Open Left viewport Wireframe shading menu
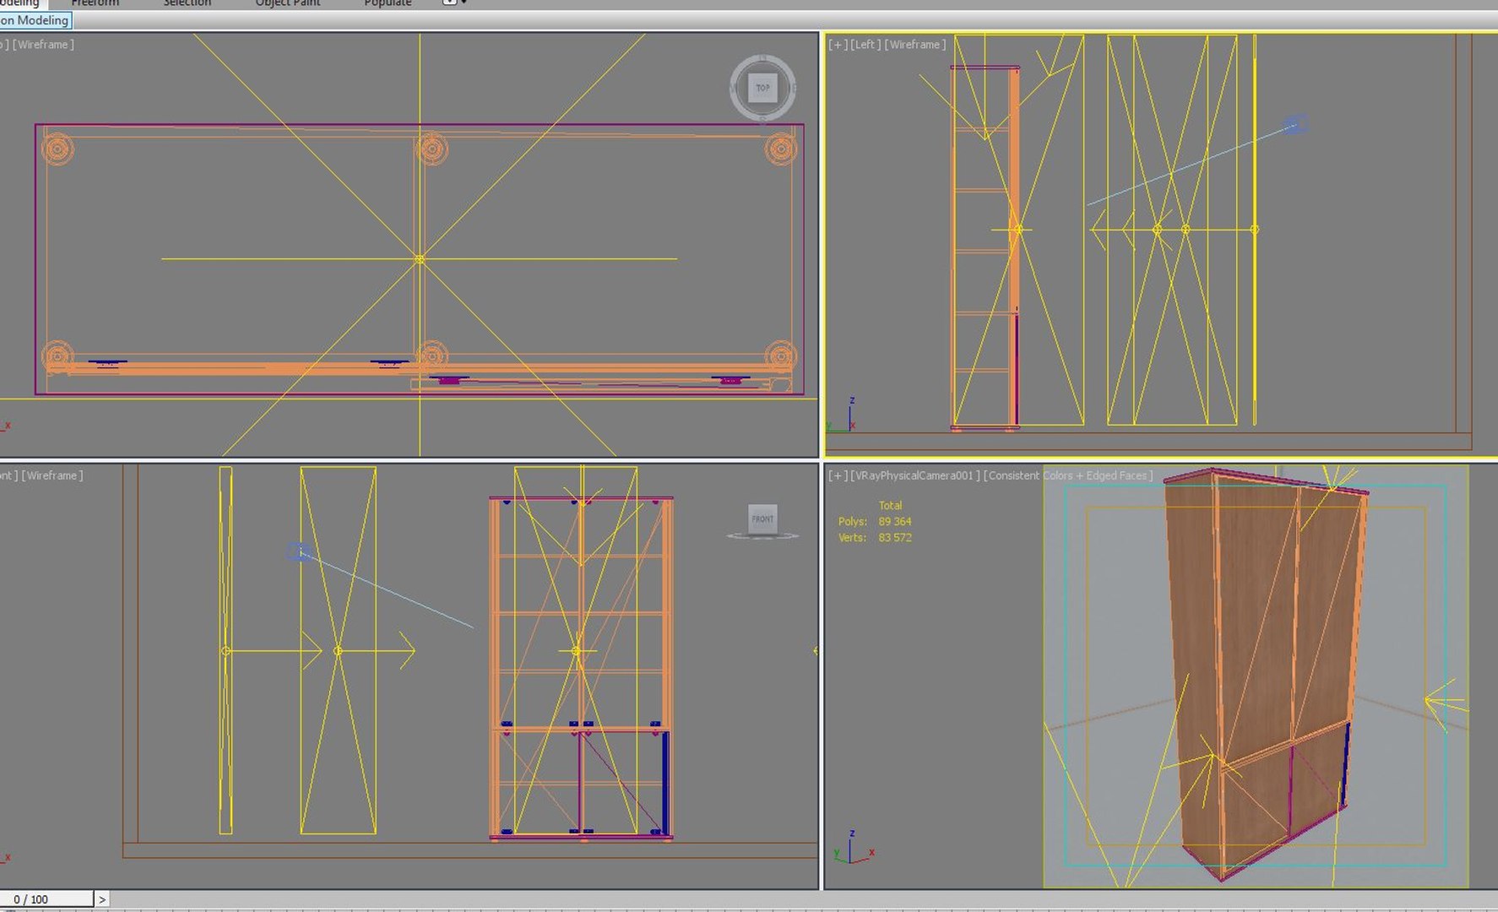Viewport: 1498px width, 912px height. click(915, 44)
